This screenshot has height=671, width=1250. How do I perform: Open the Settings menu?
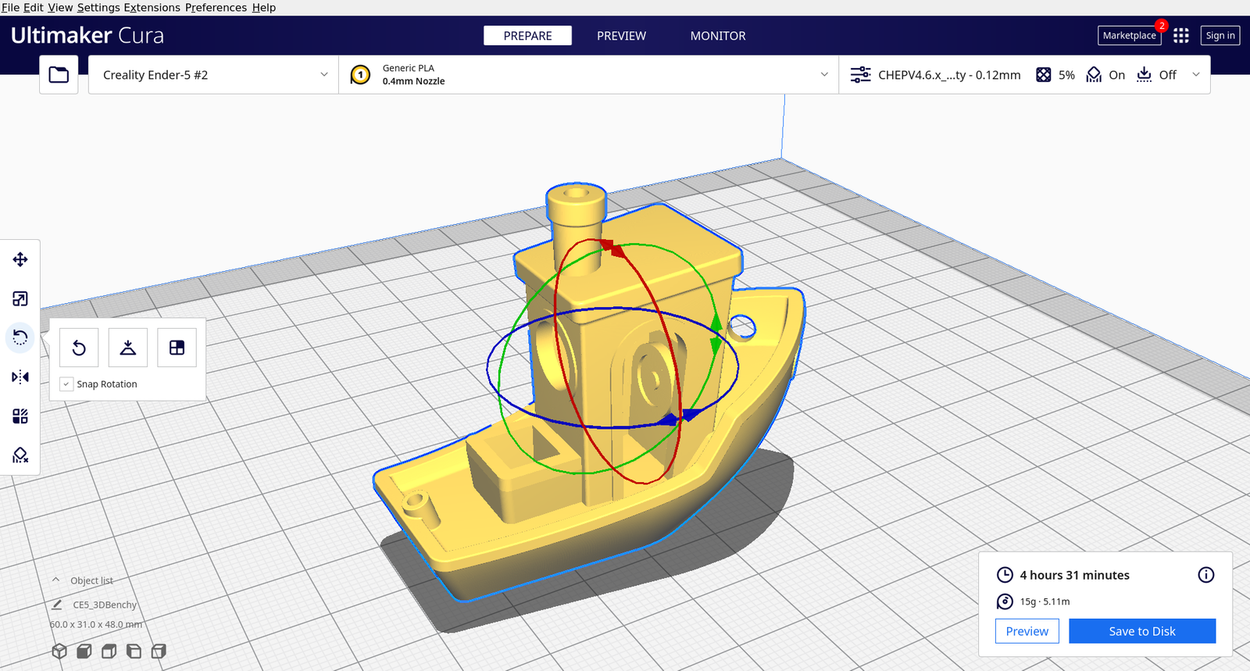pyautogui.click(x=98, y=8)
